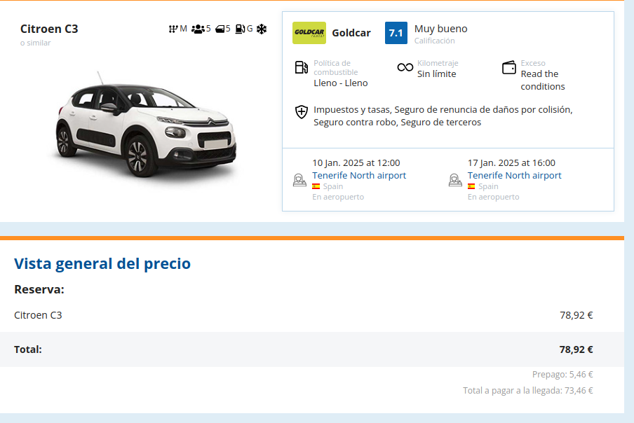Click the 7.1 rating badge
The width and height of the screenshot is (634, 423).
[x=396, y=33]
